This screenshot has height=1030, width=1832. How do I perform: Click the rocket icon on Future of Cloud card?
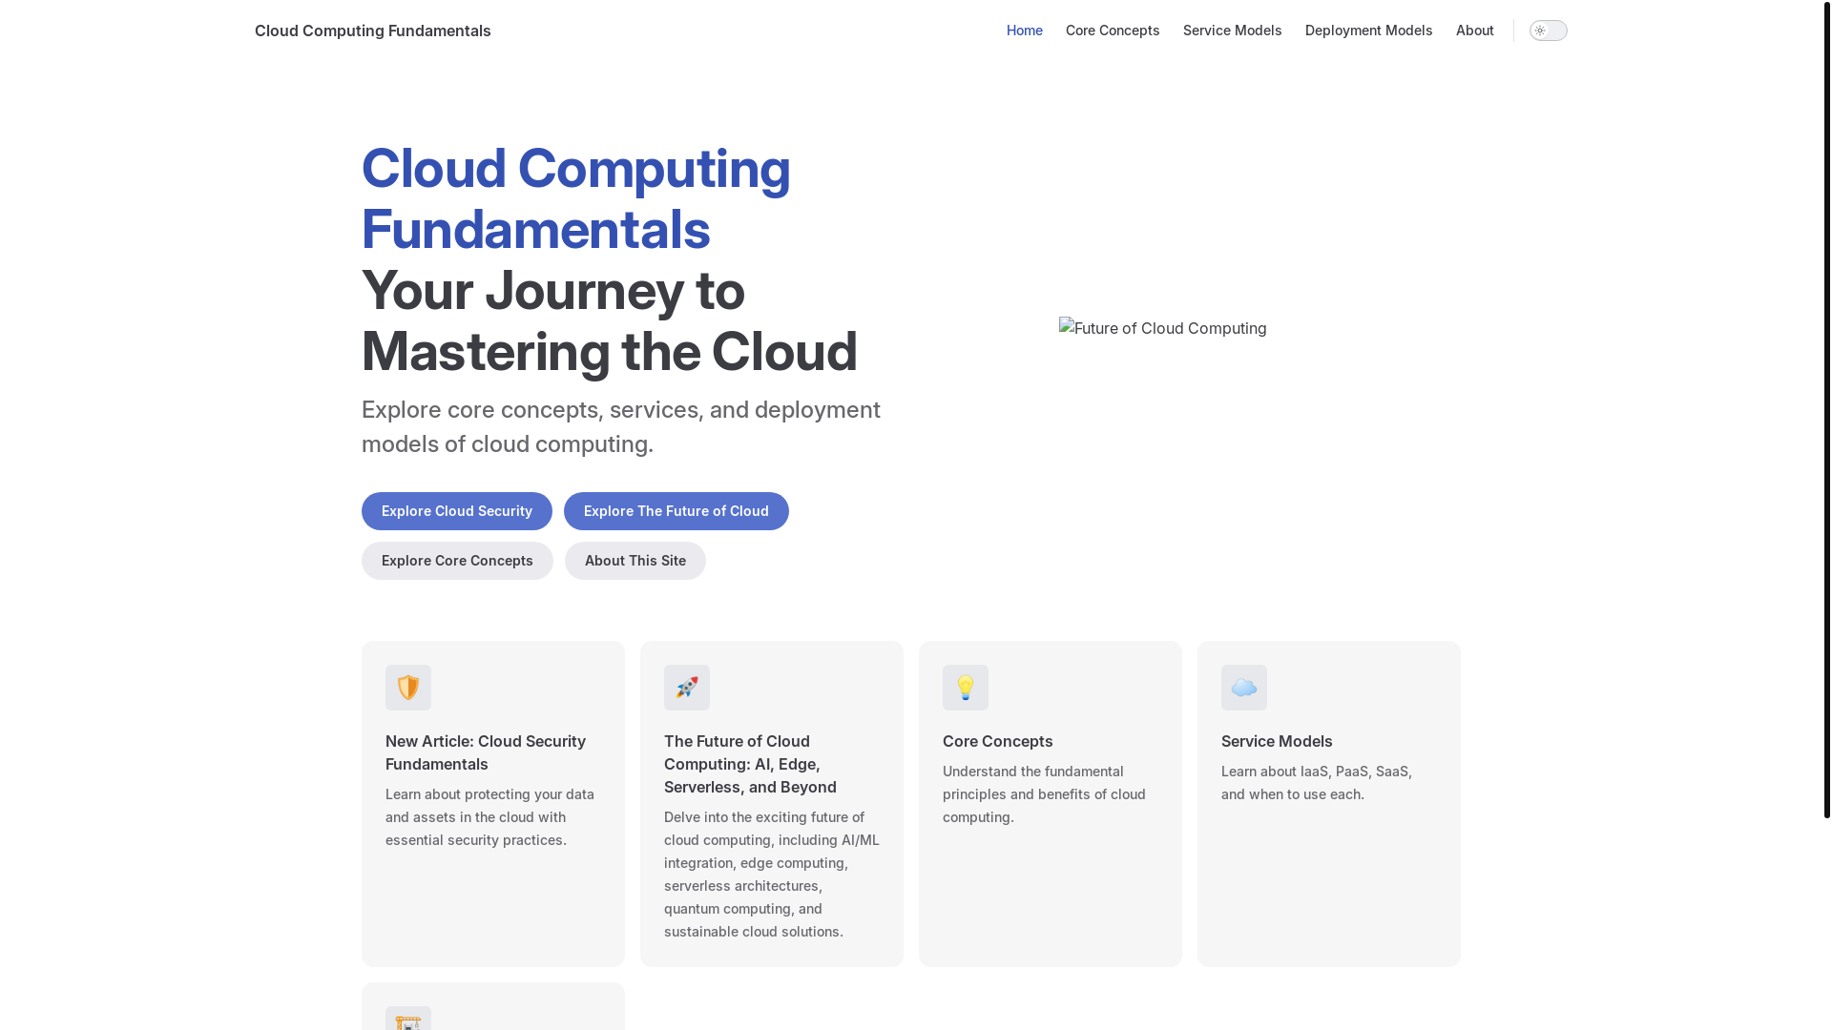pyautogui.click(x=687, y=688)
